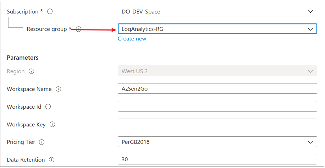Click the Workspace Key info icon
325x168 pixels.
point(52,124)
